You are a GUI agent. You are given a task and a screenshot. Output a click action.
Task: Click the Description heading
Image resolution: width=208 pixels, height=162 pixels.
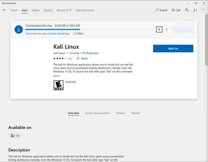point(19,150)
